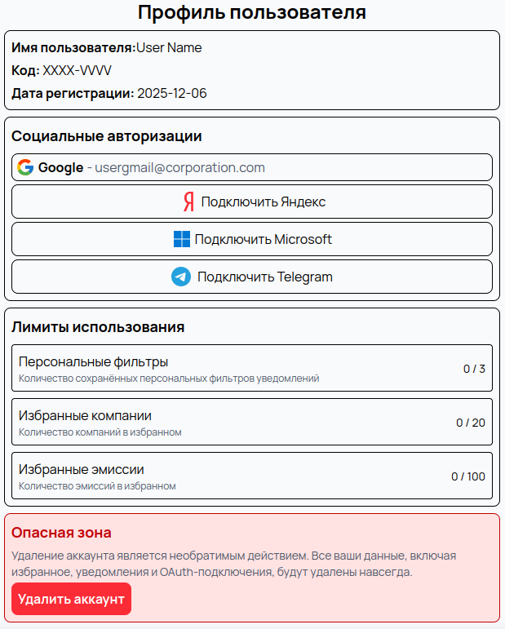The width and height of the screenshot is (505, 629).
Task: Click the Telegram paper plane icon
Action: pos(181,277)
